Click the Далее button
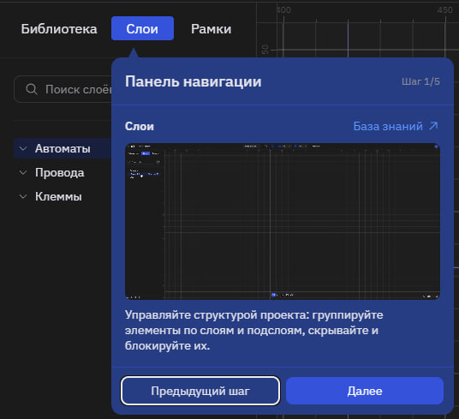The width and height of the screenshot is (459, 419). [x=365, y=391]
